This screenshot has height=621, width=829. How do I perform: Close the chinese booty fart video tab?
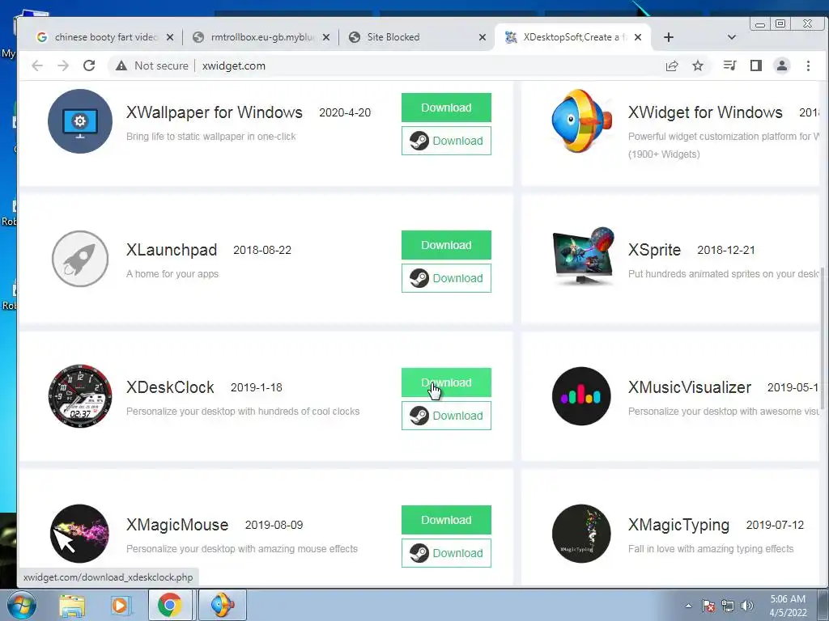(170, 37)
